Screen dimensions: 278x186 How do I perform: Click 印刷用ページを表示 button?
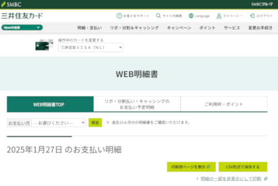192,167
